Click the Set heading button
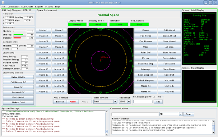Screen dimensions: 218x137 158,102
